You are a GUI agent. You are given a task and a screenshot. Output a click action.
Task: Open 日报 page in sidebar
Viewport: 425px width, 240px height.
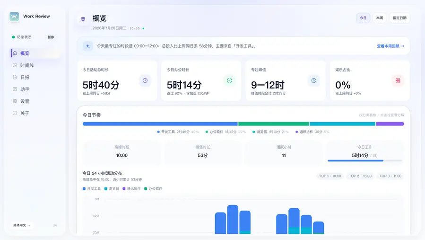[35, 77]
